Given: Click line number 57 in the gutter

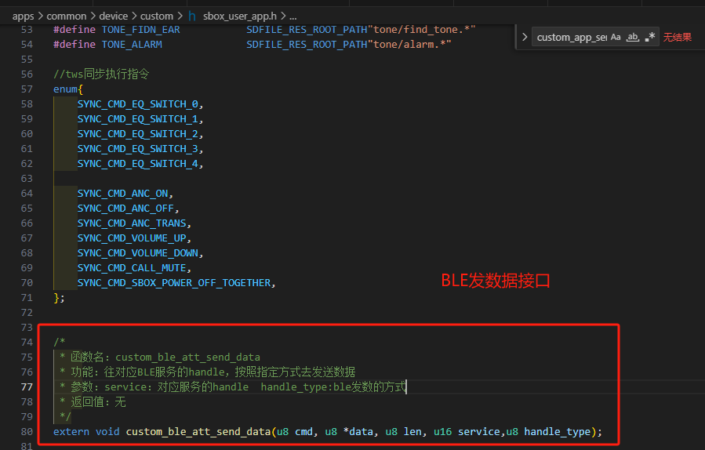Looking at the screenshot, I should tap(27, 89).
